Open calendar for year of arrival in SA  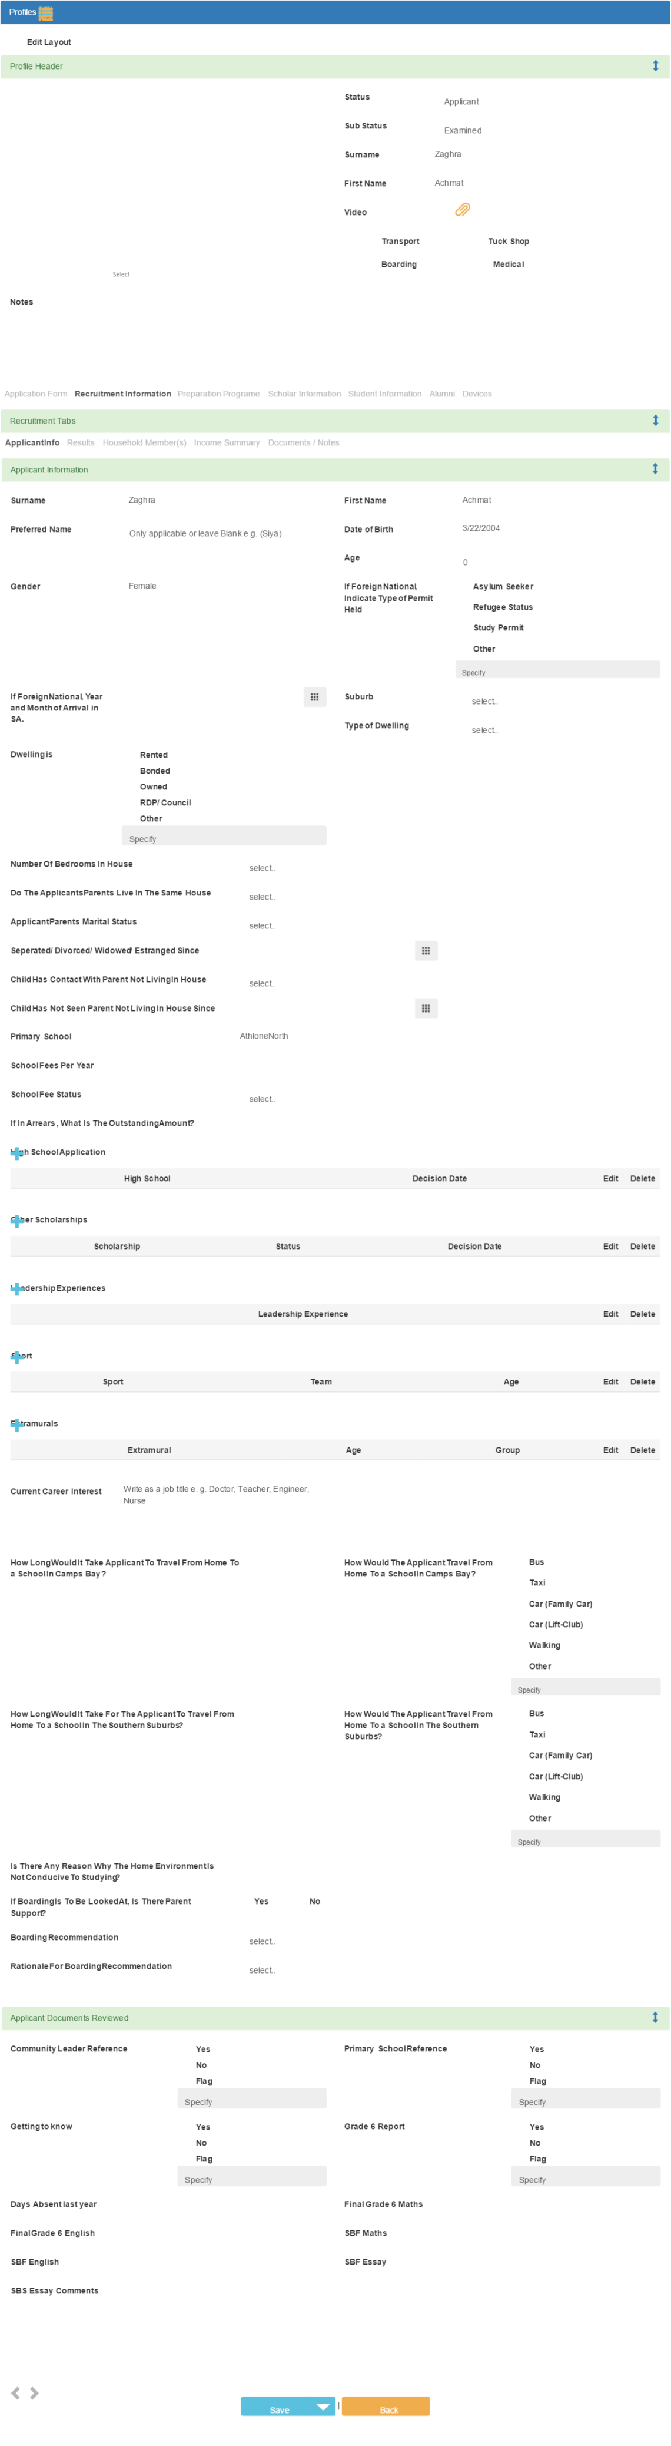(x=315, y=697)
